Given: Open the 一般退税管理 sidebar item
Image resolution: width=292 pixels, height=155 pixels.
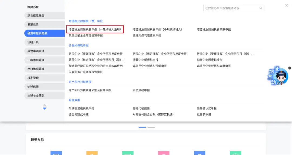Looking at the screenshot, I should (45, 60).
